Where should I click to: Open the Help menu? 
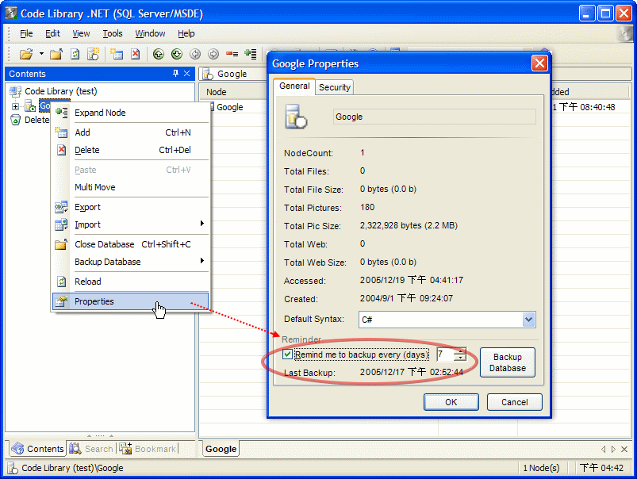[186, 33]
